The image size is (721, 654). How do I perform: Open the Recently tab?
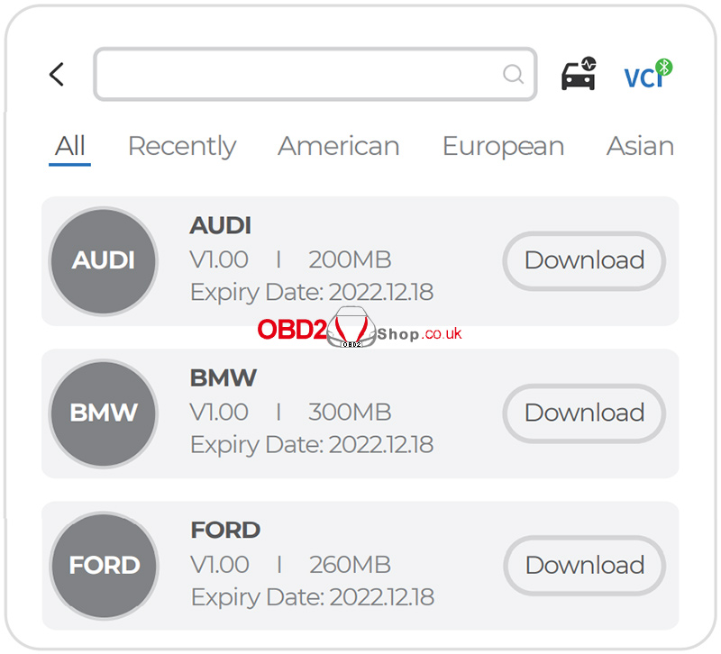181,146
